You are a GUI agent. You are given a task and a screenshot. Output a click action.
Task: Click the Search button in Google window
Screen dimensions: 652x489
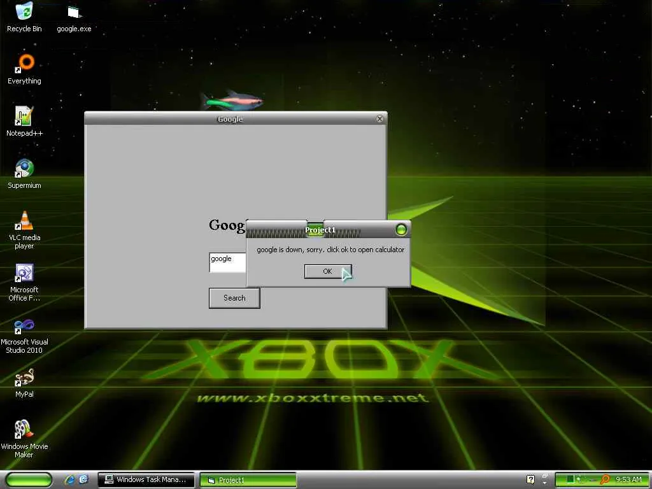pyautogui.click(x=234, y=298)
